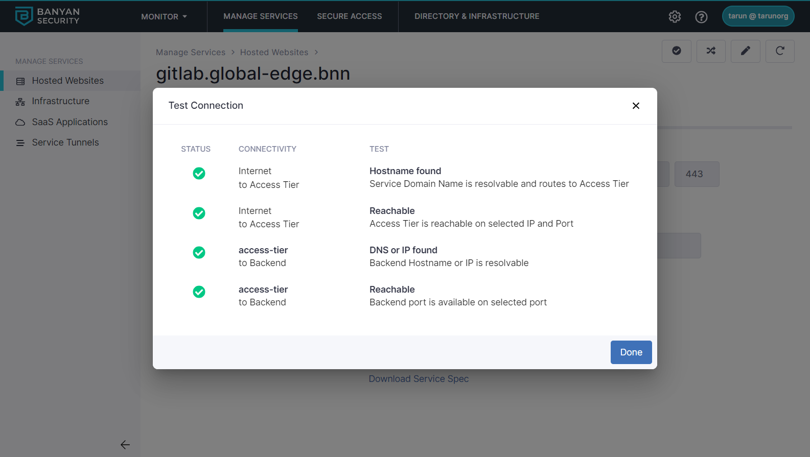
Task: Click the refresh icon button
Action: (779, 51)
